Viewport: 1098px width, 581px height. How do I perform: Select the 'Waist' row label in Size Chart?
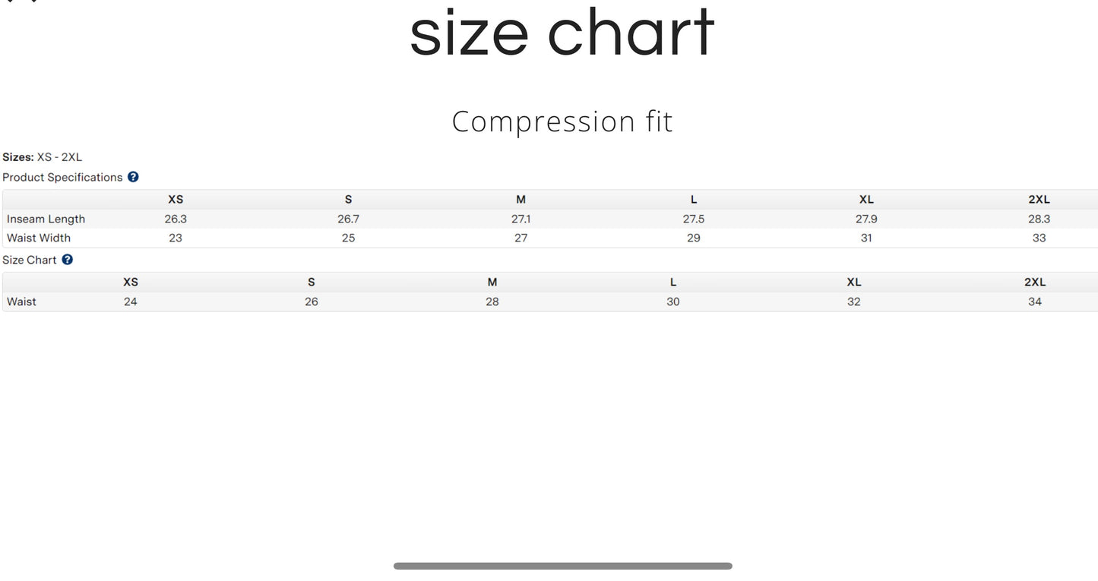click(21, 302)
